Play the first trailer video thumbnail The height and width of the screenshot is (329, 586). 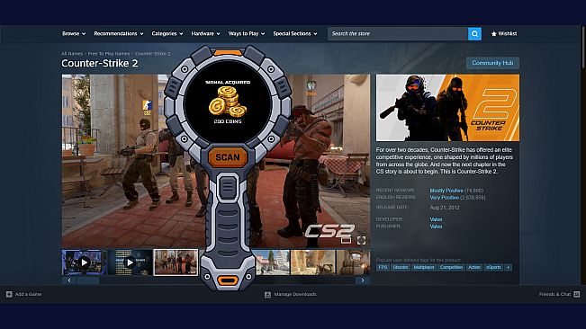coord(85,262)
